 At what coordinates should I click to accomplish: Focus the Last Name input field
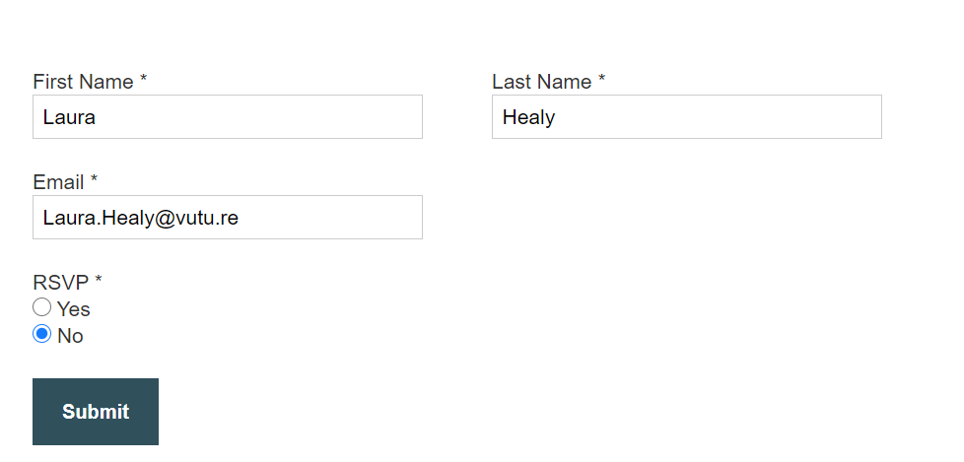[687, 116]
